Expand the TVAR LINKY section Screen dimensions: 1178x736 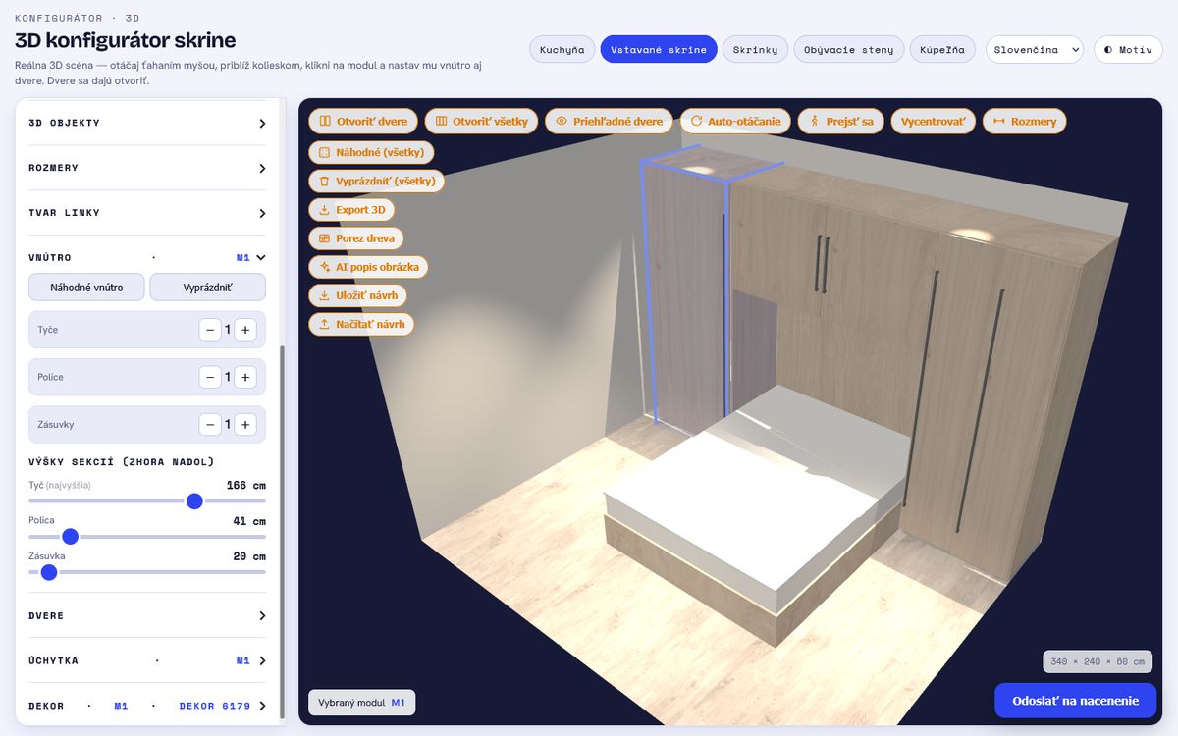pyautogui.click(x=147, y=213)
